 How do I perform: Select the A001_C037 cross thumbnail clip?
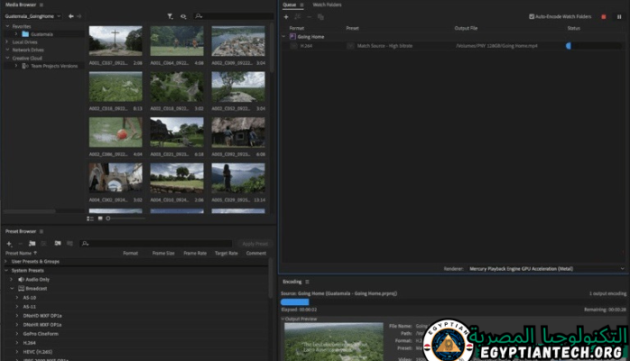(x=116, y=41)
